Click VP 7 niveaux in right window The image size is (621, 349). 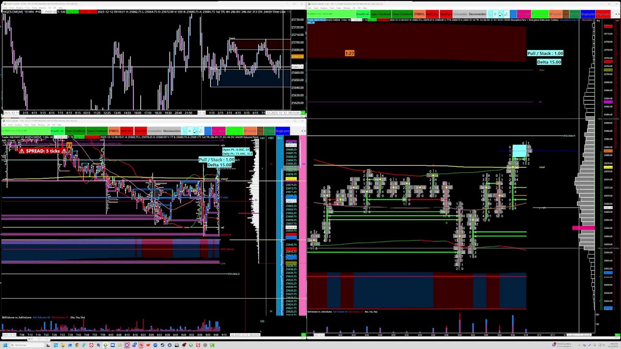(x=540, y=14)
